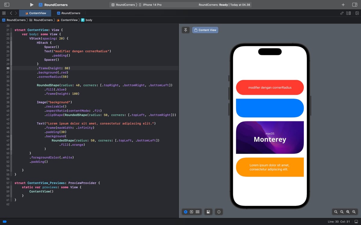Viewport: 361px width, 225px height.
Task: Click the 'VStack(spacing: 20) {' code line
Action: [x=49, y=38]
